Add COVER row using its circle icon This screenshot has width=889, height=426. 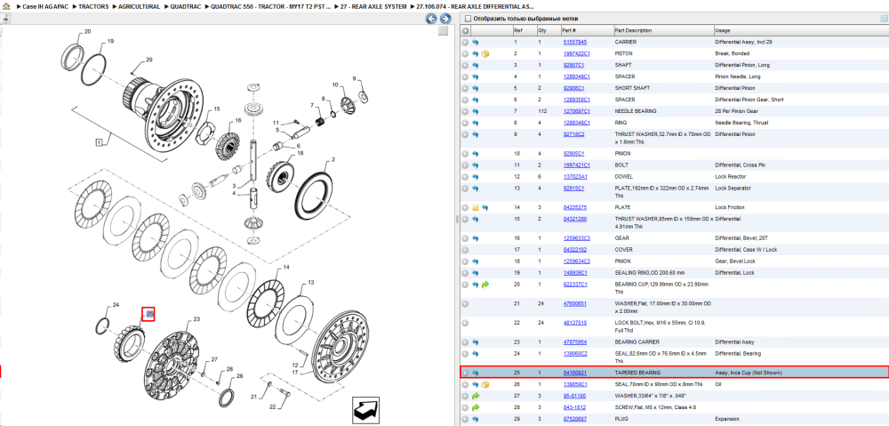click(x=465, y=250)
